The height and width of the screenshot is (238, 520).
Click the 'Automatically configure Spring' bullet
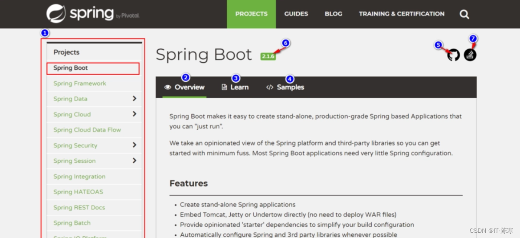point(288,235)
